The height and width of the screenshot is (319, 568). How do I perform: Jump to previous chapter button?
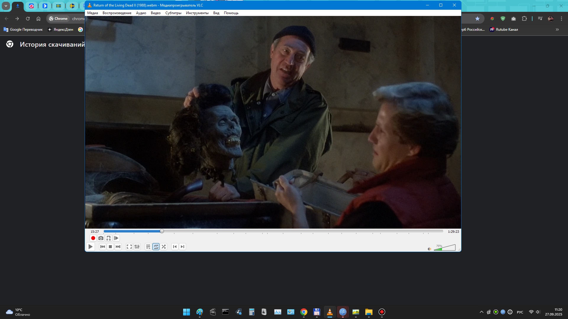pyautogui.click(x=175, y=247)
